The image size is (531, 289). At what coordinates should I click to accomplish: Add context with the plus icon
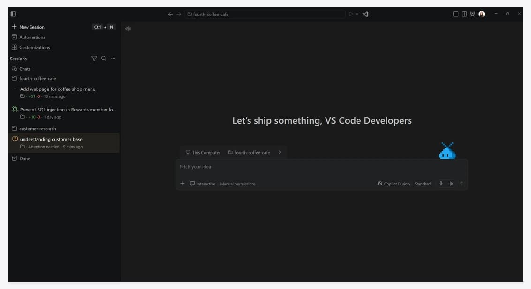(x=182, y=183)
